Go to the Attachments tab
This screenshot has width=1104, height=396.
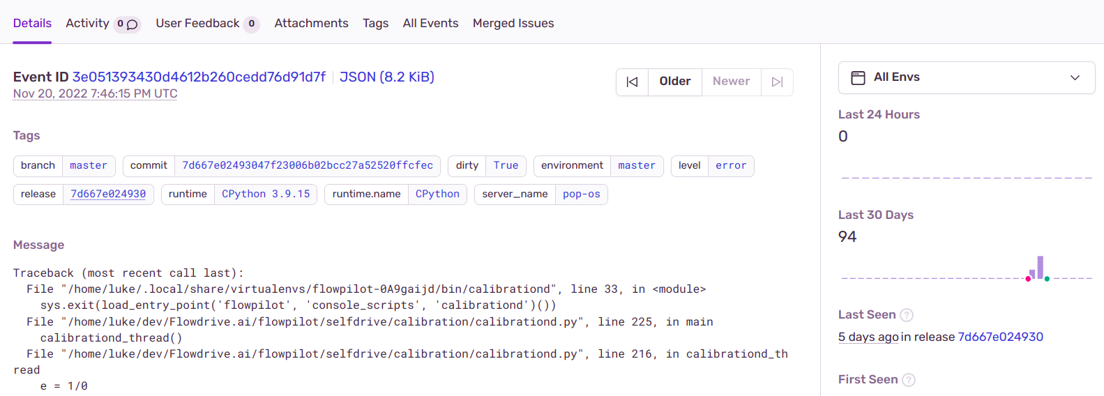coord(311,23)
